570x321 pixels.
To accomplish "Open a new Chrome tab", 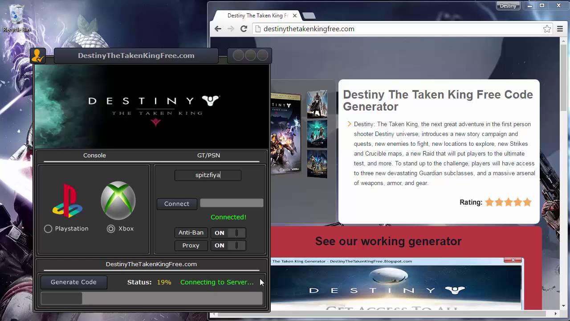I will point(309,16).
